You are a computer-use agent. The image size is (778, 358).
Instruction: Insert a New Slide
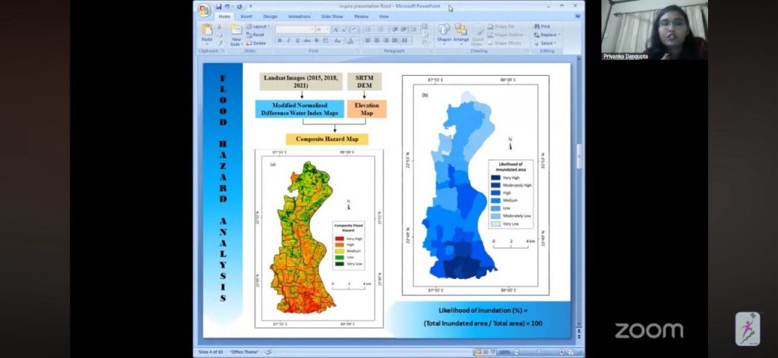click(236, 33)
